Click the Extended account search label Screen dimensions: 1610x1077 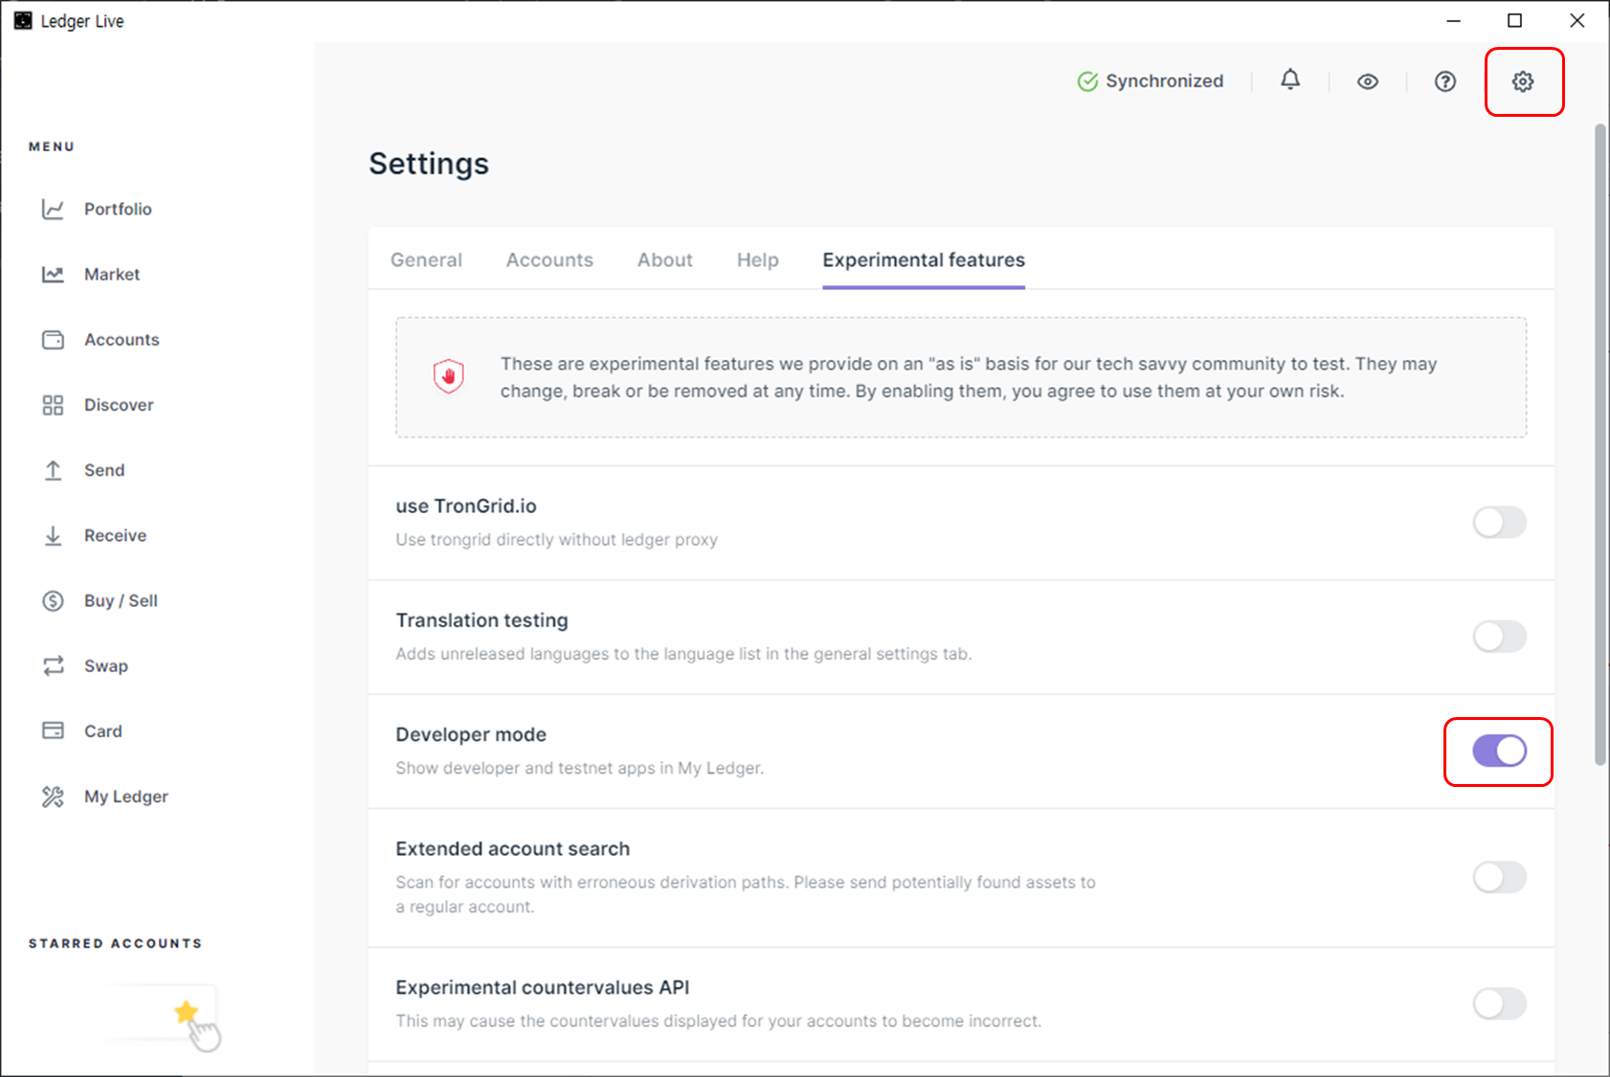click(x=513, y=849)
